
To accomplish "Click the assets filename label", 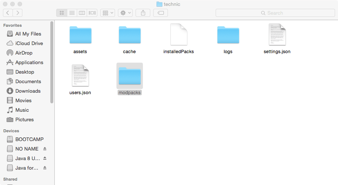I will 80,52.
